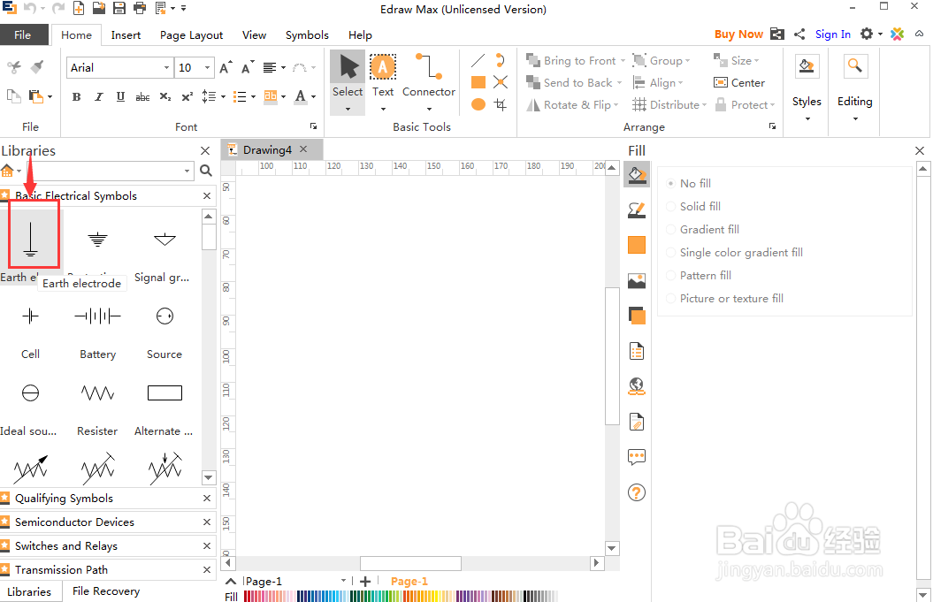This screenshot has height=602, width=933.
Task: Expand the Switches and Relays library
Action: 66,546
